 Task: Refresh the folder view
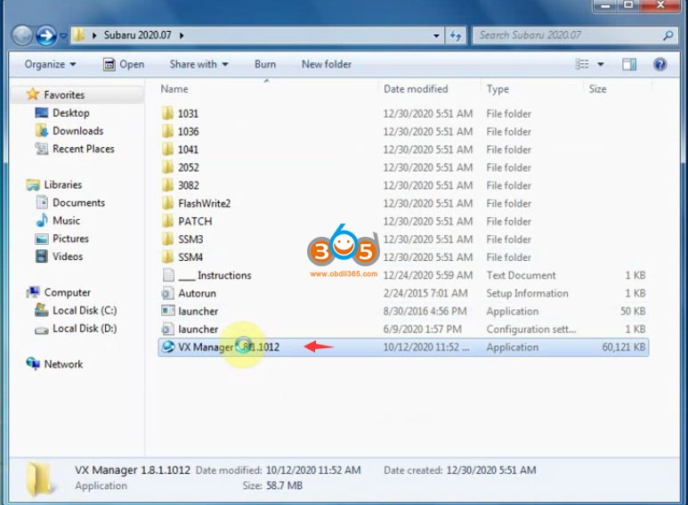click(x=456, y=36)
